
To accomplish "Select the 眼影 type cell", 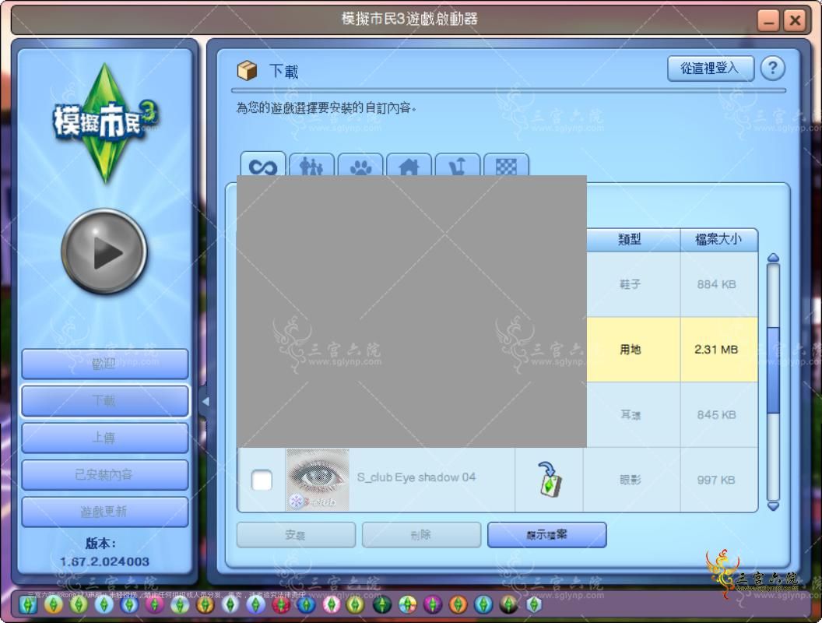I will point(634,480).
